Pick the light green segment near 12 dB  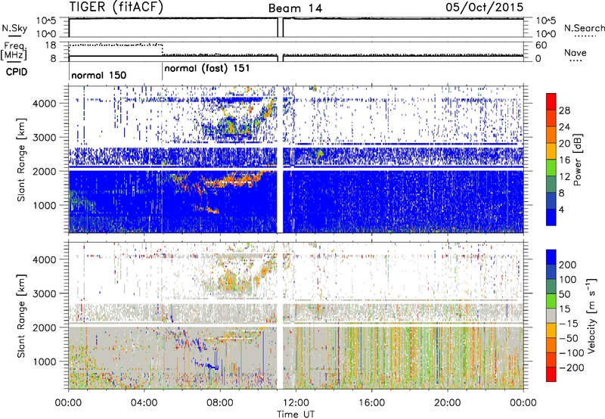(x=551, y=168)
